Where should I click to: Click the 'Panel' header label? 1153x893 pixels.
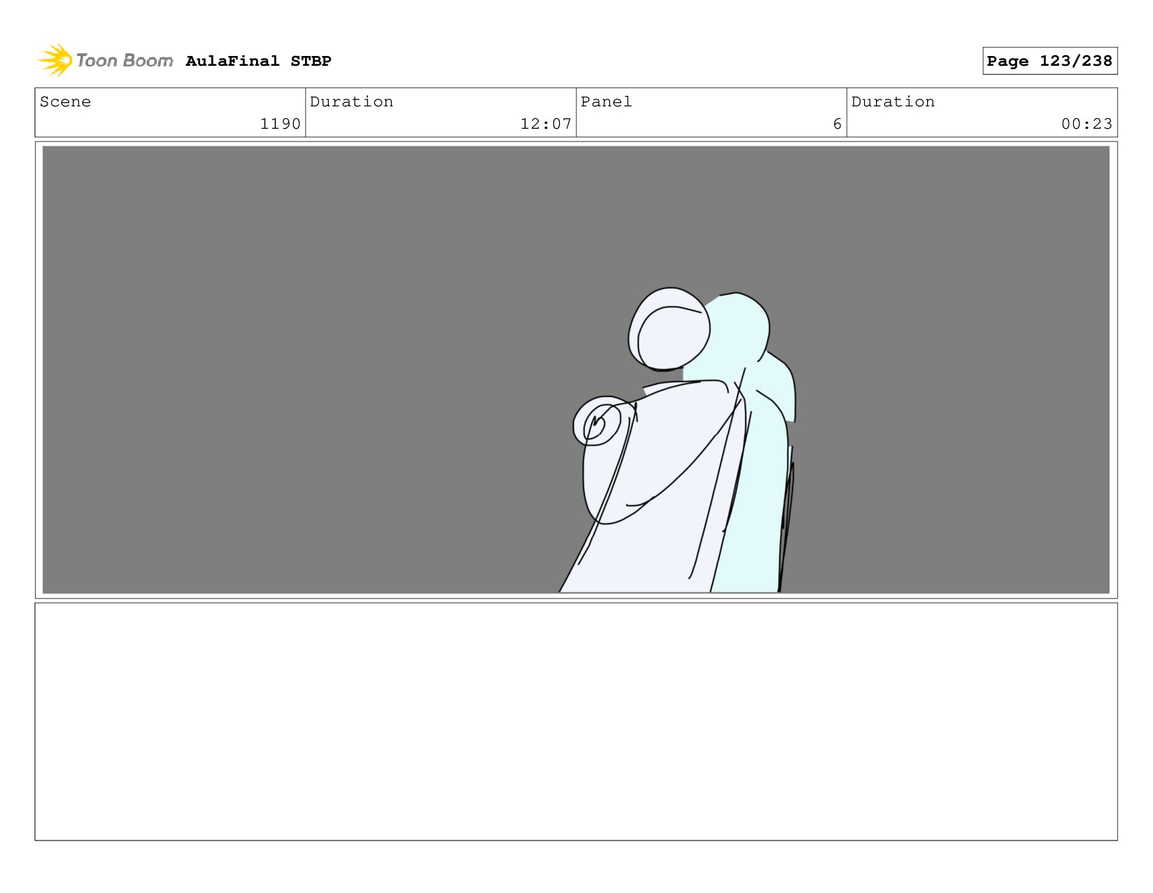606,101
